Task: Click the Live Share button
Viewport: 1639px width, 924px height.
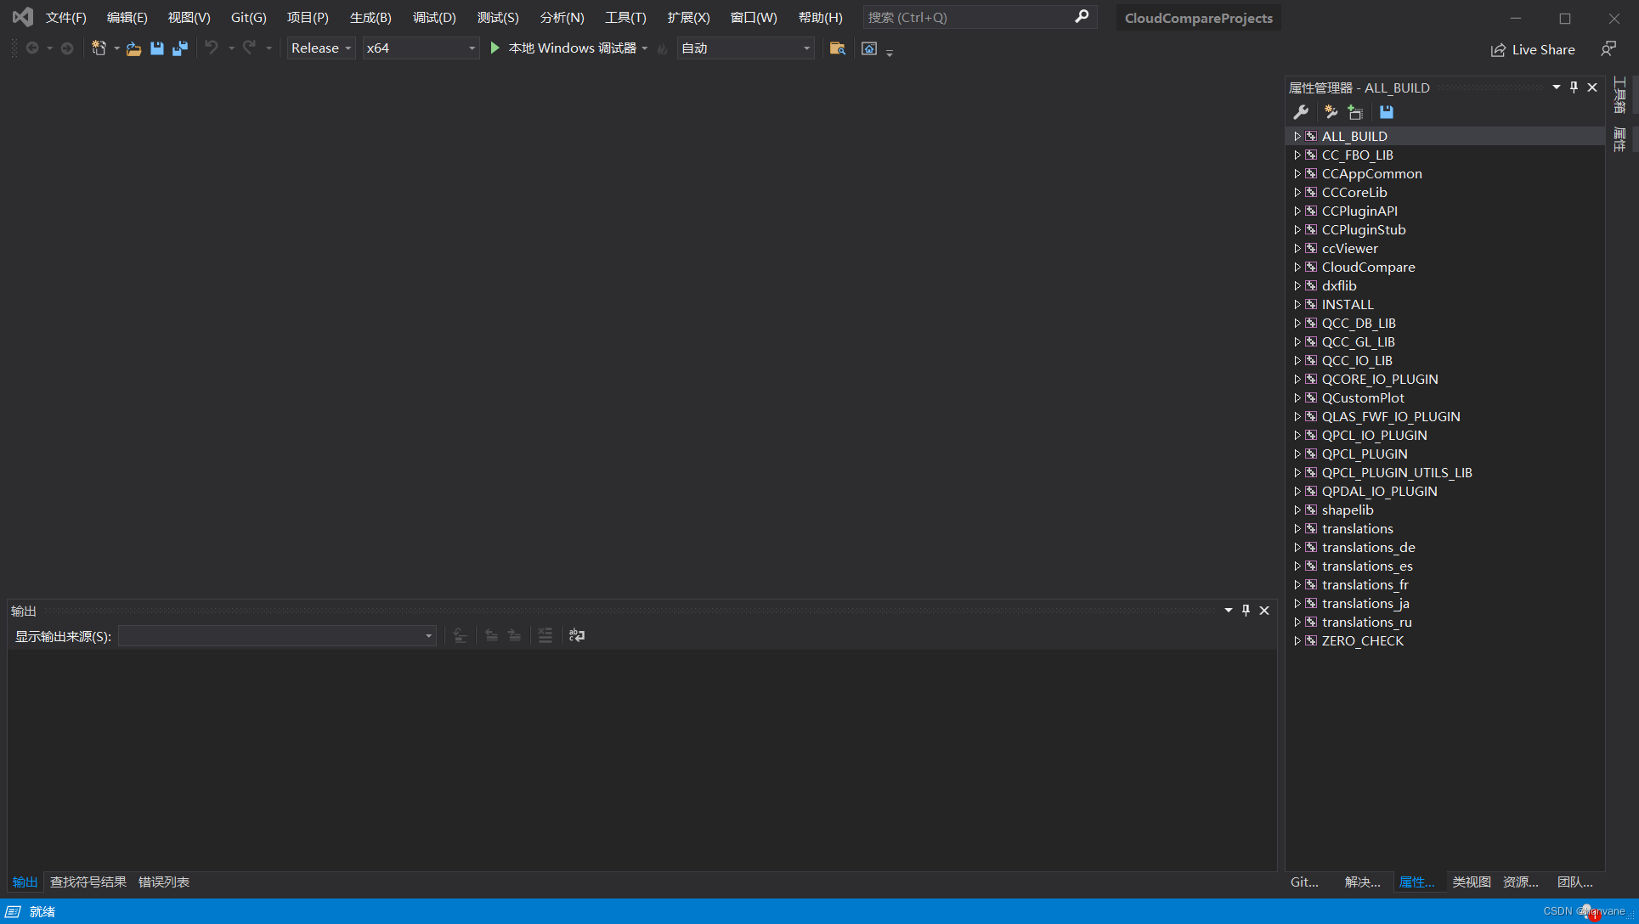Action: coord(1533,49)
